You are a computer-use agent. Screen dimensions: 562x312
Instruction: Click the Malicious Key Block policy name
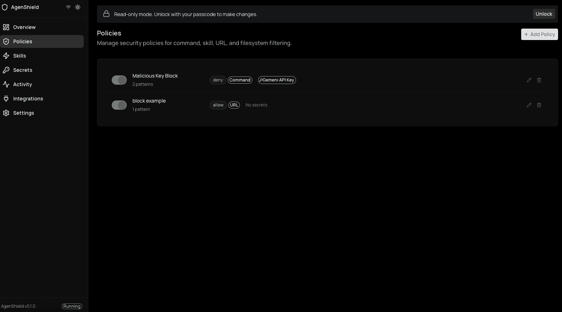pyautogui.click(x=155, y=76)
